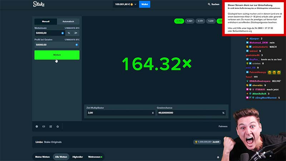Click chat username FalconHeavyy
Viewport: 286px width, 161px height.
(x=258, y=72)
